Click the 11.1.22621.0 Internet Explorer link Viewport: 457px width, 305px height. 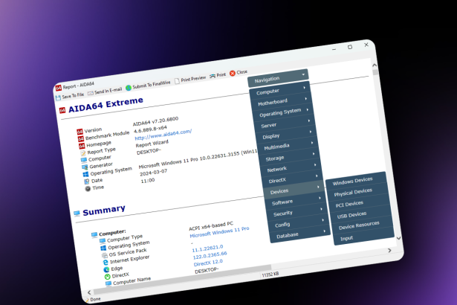coord(207,248)
